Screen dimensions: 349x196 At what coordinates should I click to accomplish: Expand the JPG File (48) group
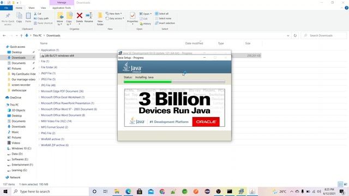click(39, 85)
